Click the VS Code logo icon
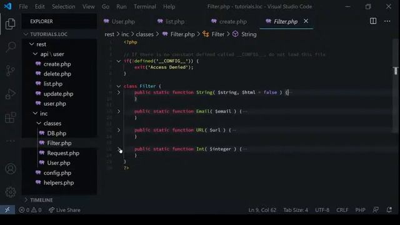Screen dimensions: 400x225 coord(8,6)
